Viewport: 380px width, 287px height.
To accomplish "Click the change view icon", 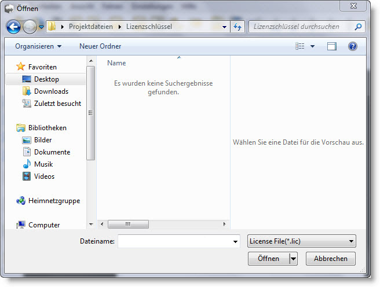I will pos(300,46).
